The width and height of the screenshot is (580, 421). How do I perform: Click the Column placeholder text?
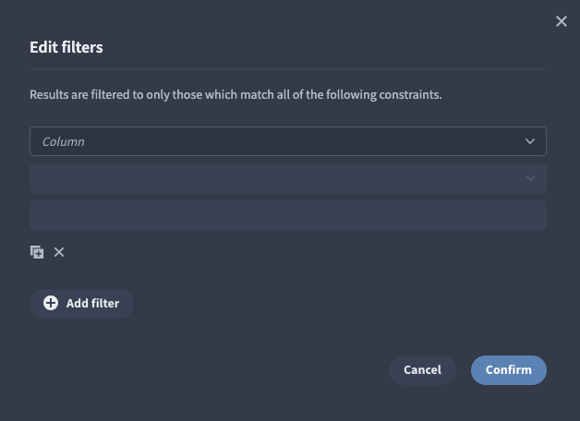[x=63, y=141]
